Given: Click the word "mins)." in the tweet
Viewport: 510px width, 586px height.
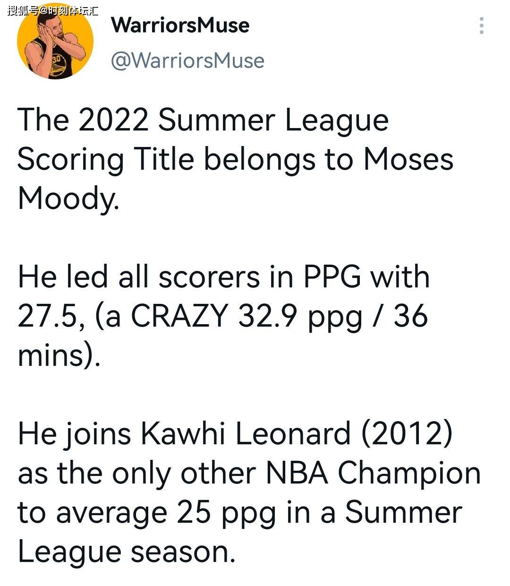Looking at the screenshot, I should (x=59, y=355).
